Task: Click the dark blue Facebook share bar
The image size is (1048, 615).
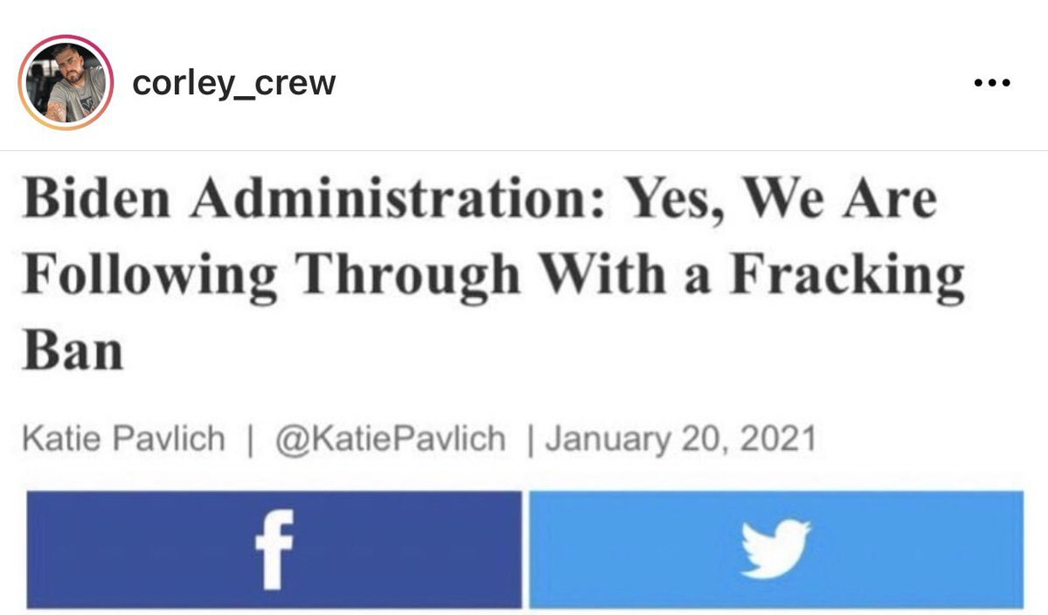Action: (x=274, y=549)
